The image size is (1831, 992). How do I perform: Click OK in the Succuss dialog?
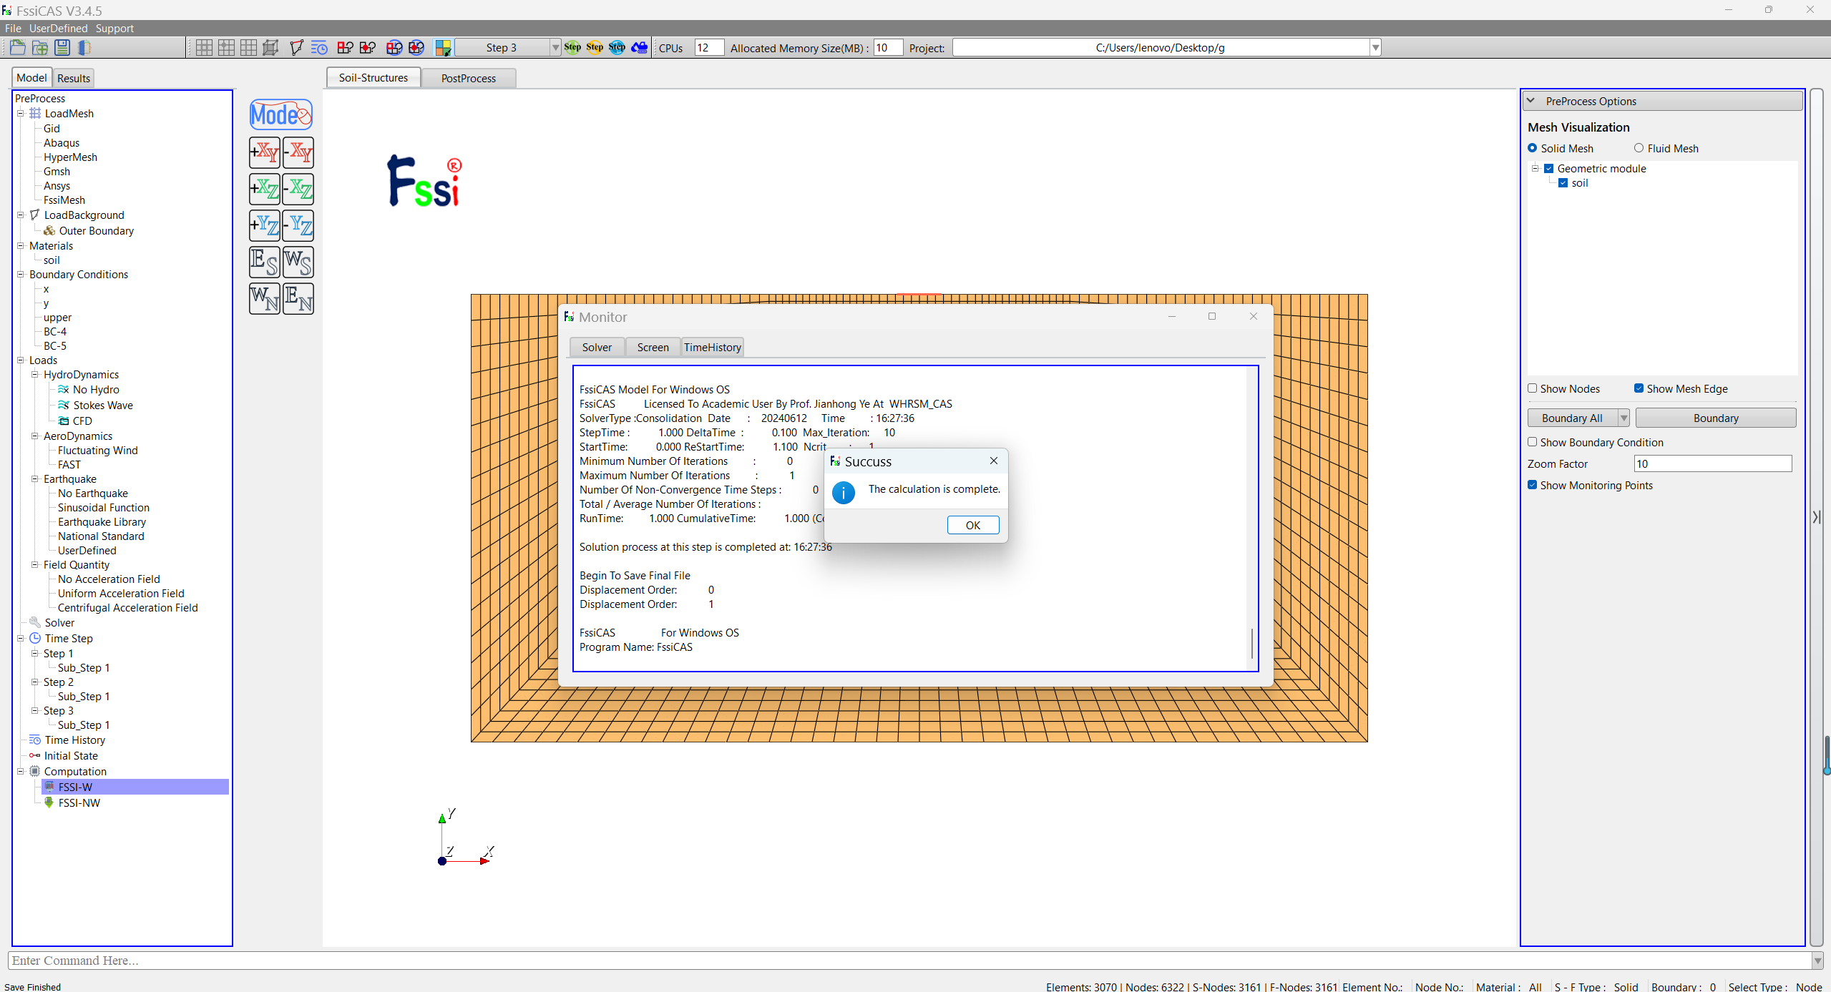973,525
